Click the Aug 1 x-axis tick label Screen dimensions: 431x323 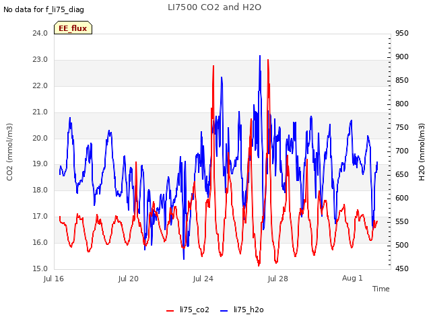pos(352,278)
